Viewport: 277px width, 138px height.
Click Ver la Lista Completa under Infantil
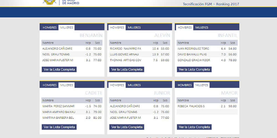click(194, 70)
